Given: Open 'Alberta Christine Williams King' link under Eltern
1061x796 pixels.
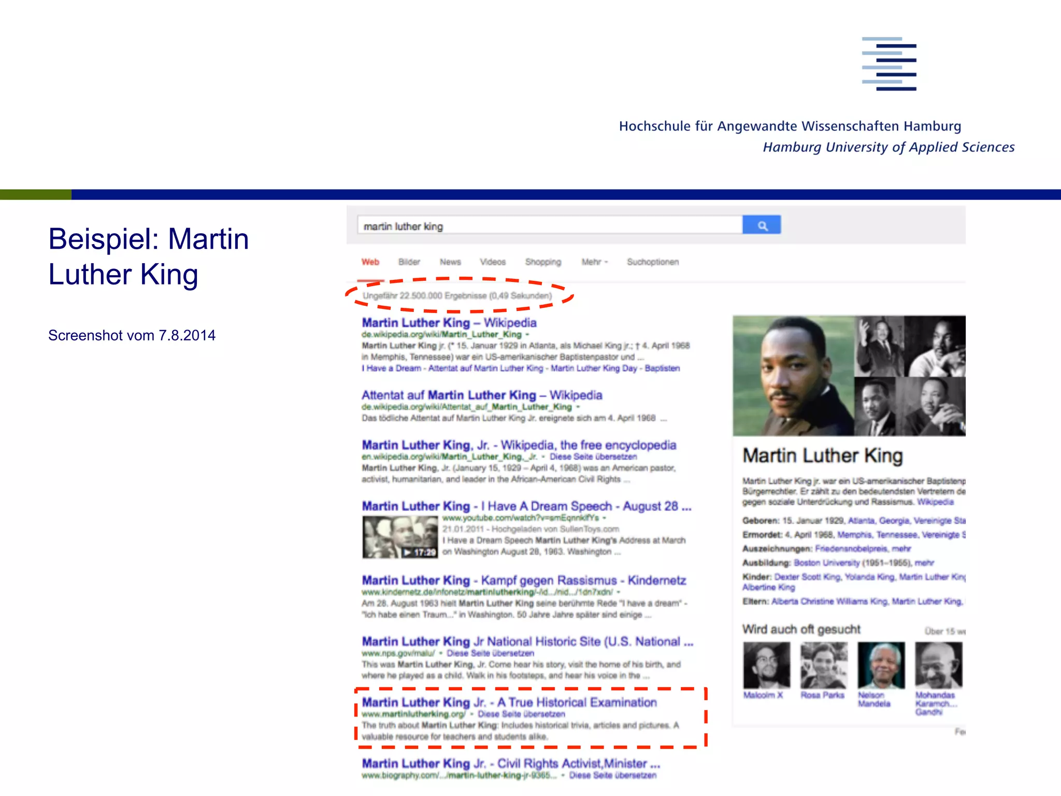Looking at the screenshot, I should click(x=829, y=602).
